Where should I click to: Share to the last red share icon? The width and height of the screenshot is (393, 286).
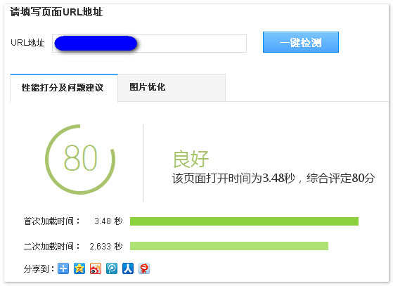click(x=144, y=268)
